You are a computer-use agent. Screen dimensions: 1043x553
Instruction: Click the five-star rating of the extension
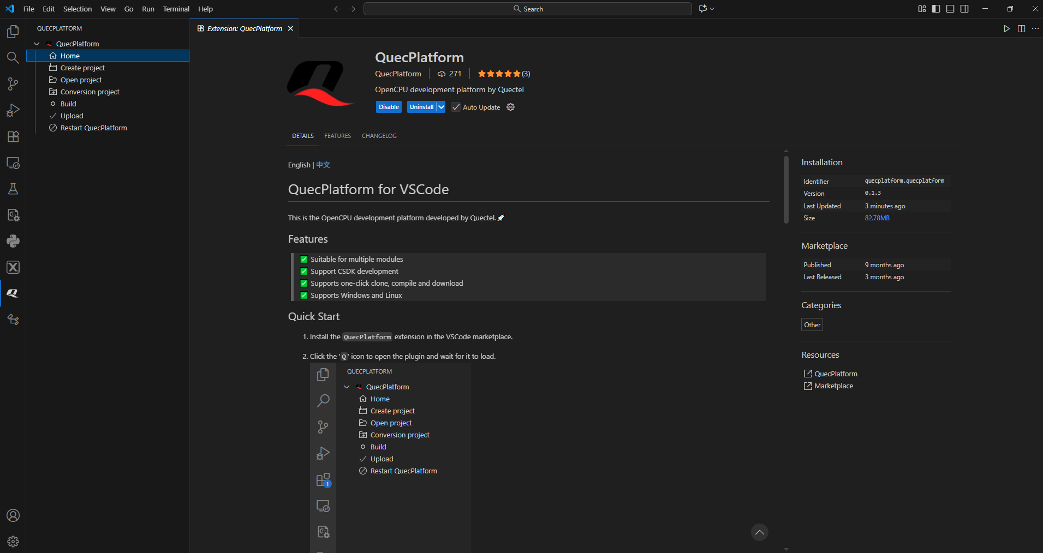point(499,74)
